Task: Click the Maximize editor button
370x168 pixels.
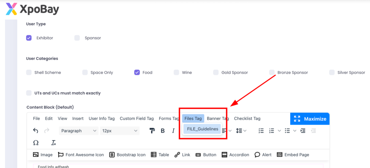Action: 310,119
